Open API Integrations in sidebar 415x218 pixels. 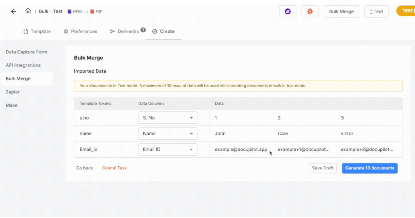[x=23, y=65]
